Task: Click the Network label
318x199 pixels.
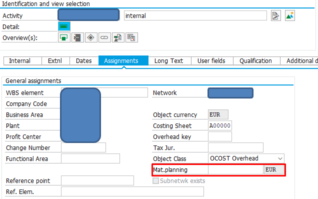Action: tap(164, 92)
